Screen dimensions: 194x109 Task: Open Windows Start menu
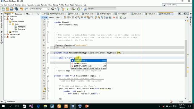pyautogui.click(x=3, y=106)
